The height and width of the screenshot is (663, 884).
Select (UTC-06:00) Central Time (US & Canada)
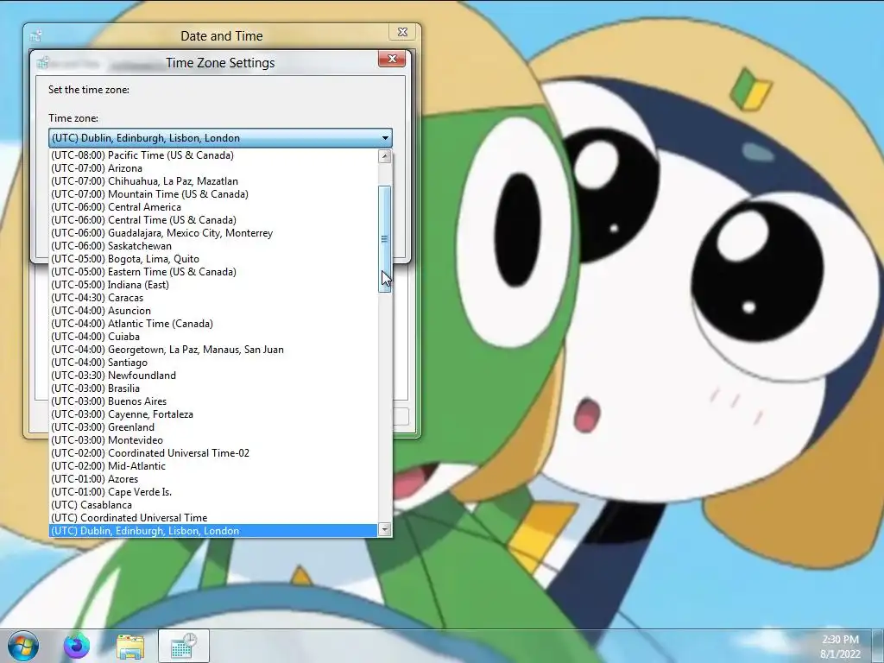coord(213,220)
